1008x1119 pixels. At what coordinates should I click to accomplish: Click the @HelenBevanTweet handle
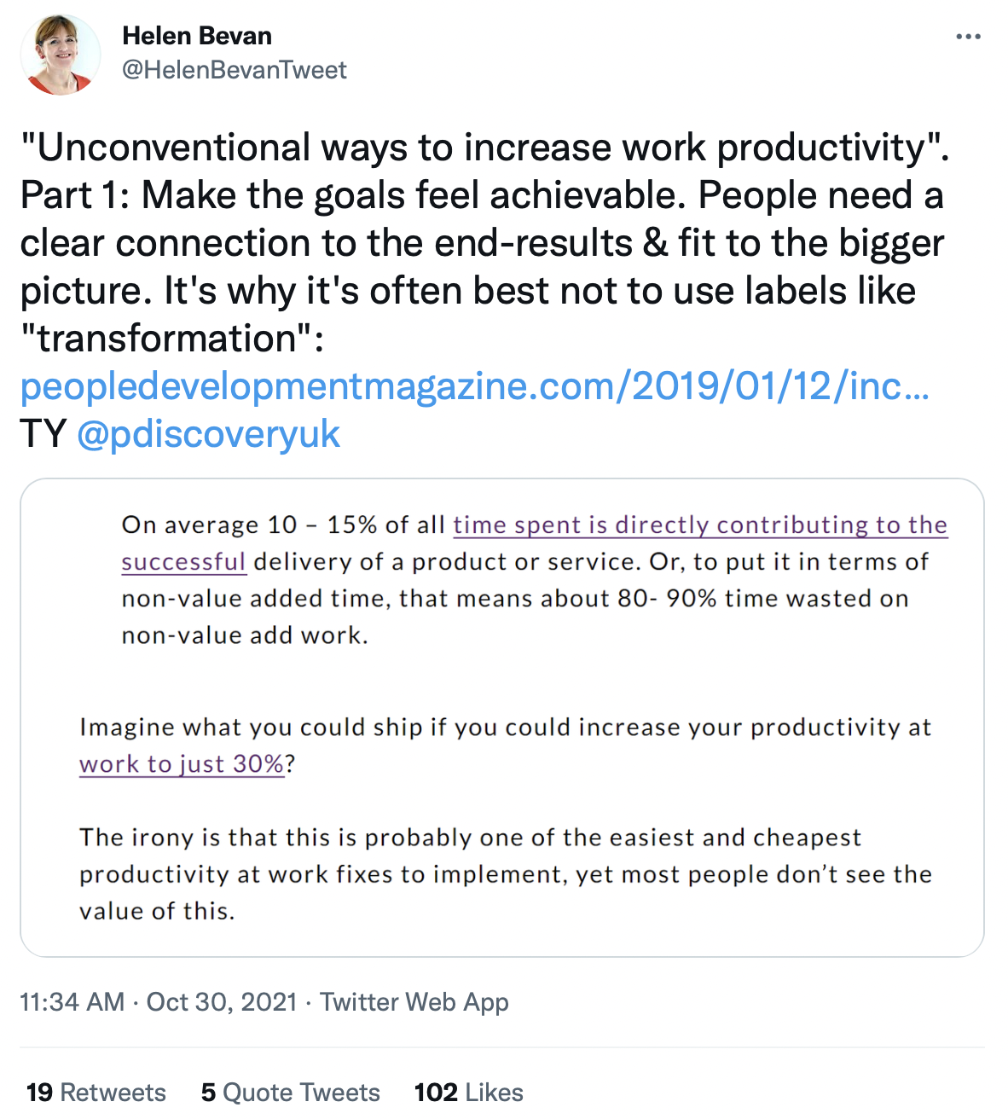[x=235, y=70]
